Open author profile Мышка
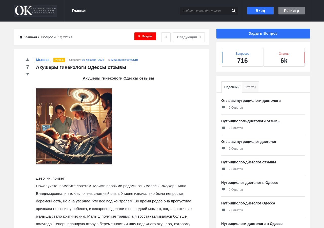 [x=43, y=60]
